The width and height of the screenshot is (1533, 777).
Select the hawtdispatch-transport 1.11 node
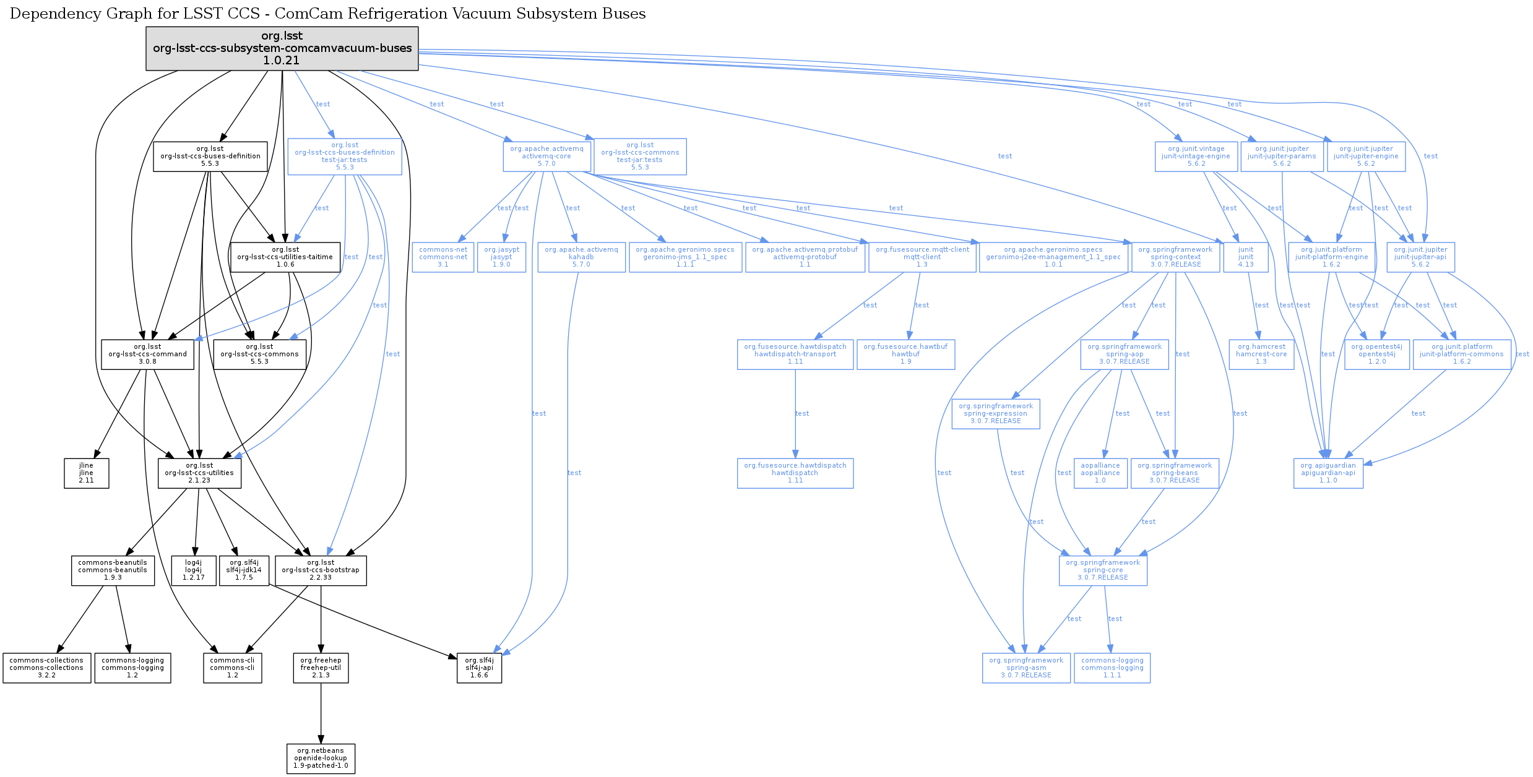[x=795, y=354]
